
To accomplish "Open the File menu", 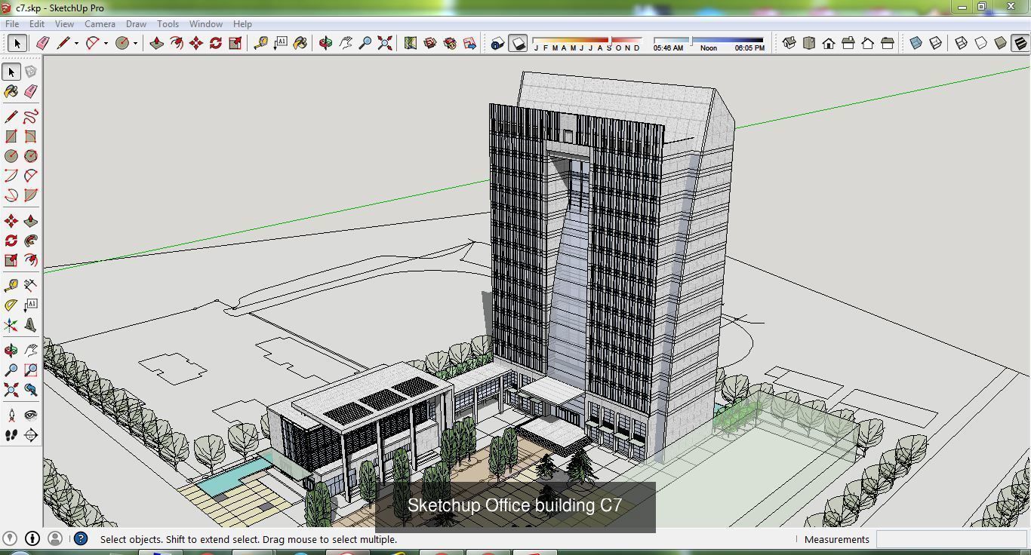I will tap(12, 24).
